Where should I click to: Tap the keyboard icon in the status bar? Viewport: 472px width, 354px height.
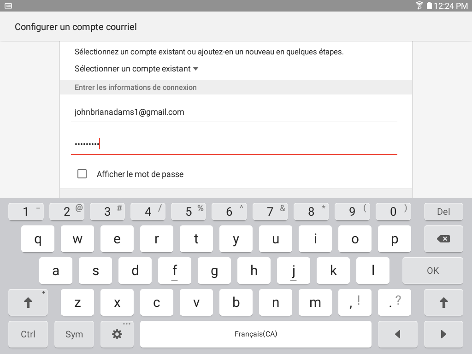click(x=8, y=6)
